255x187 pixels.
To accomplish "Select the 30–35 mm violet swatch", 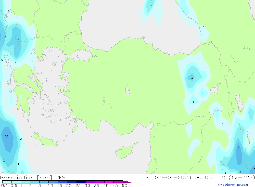I will (x=90, y=182).
